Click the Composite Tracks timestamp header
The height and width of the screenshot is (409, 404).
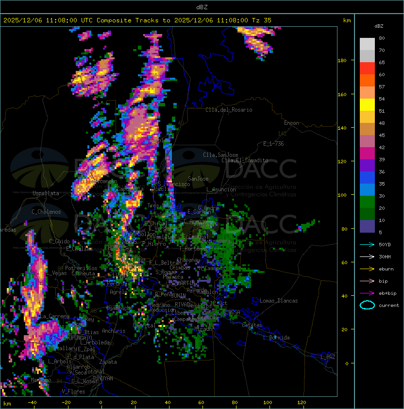[x=137, y=20]
